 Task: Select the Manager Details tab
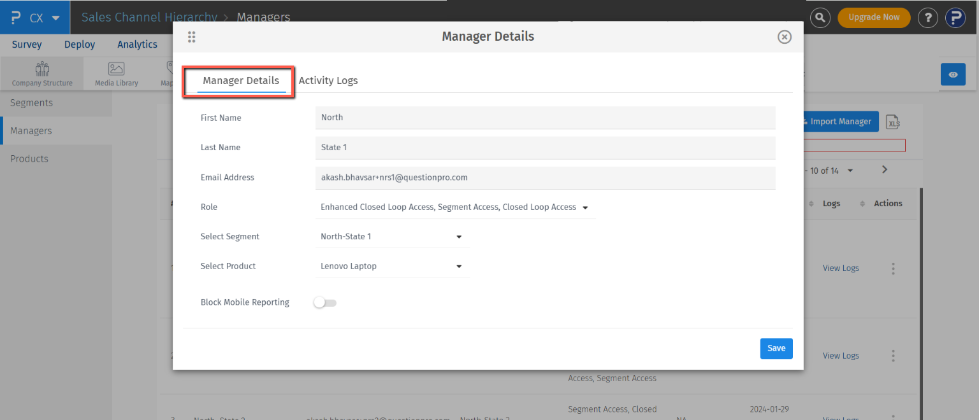coord(241,81)
